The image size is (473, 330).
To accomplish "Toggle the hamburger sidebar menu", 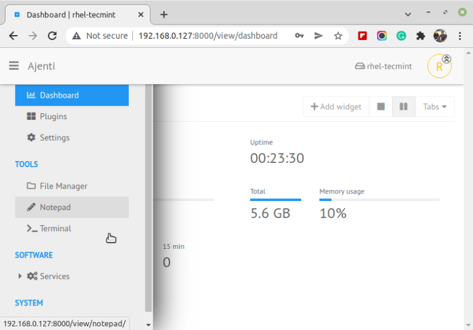I will pos(14,66).
